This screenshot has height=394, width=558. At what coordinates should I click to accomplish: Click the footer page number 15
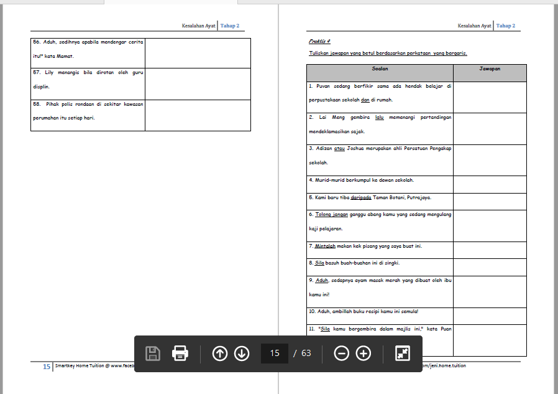[46, 367]
